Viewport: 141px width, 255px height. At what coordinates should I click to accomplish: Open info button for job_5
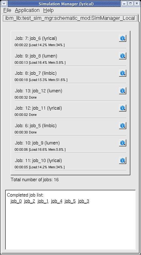pos(122,126)
